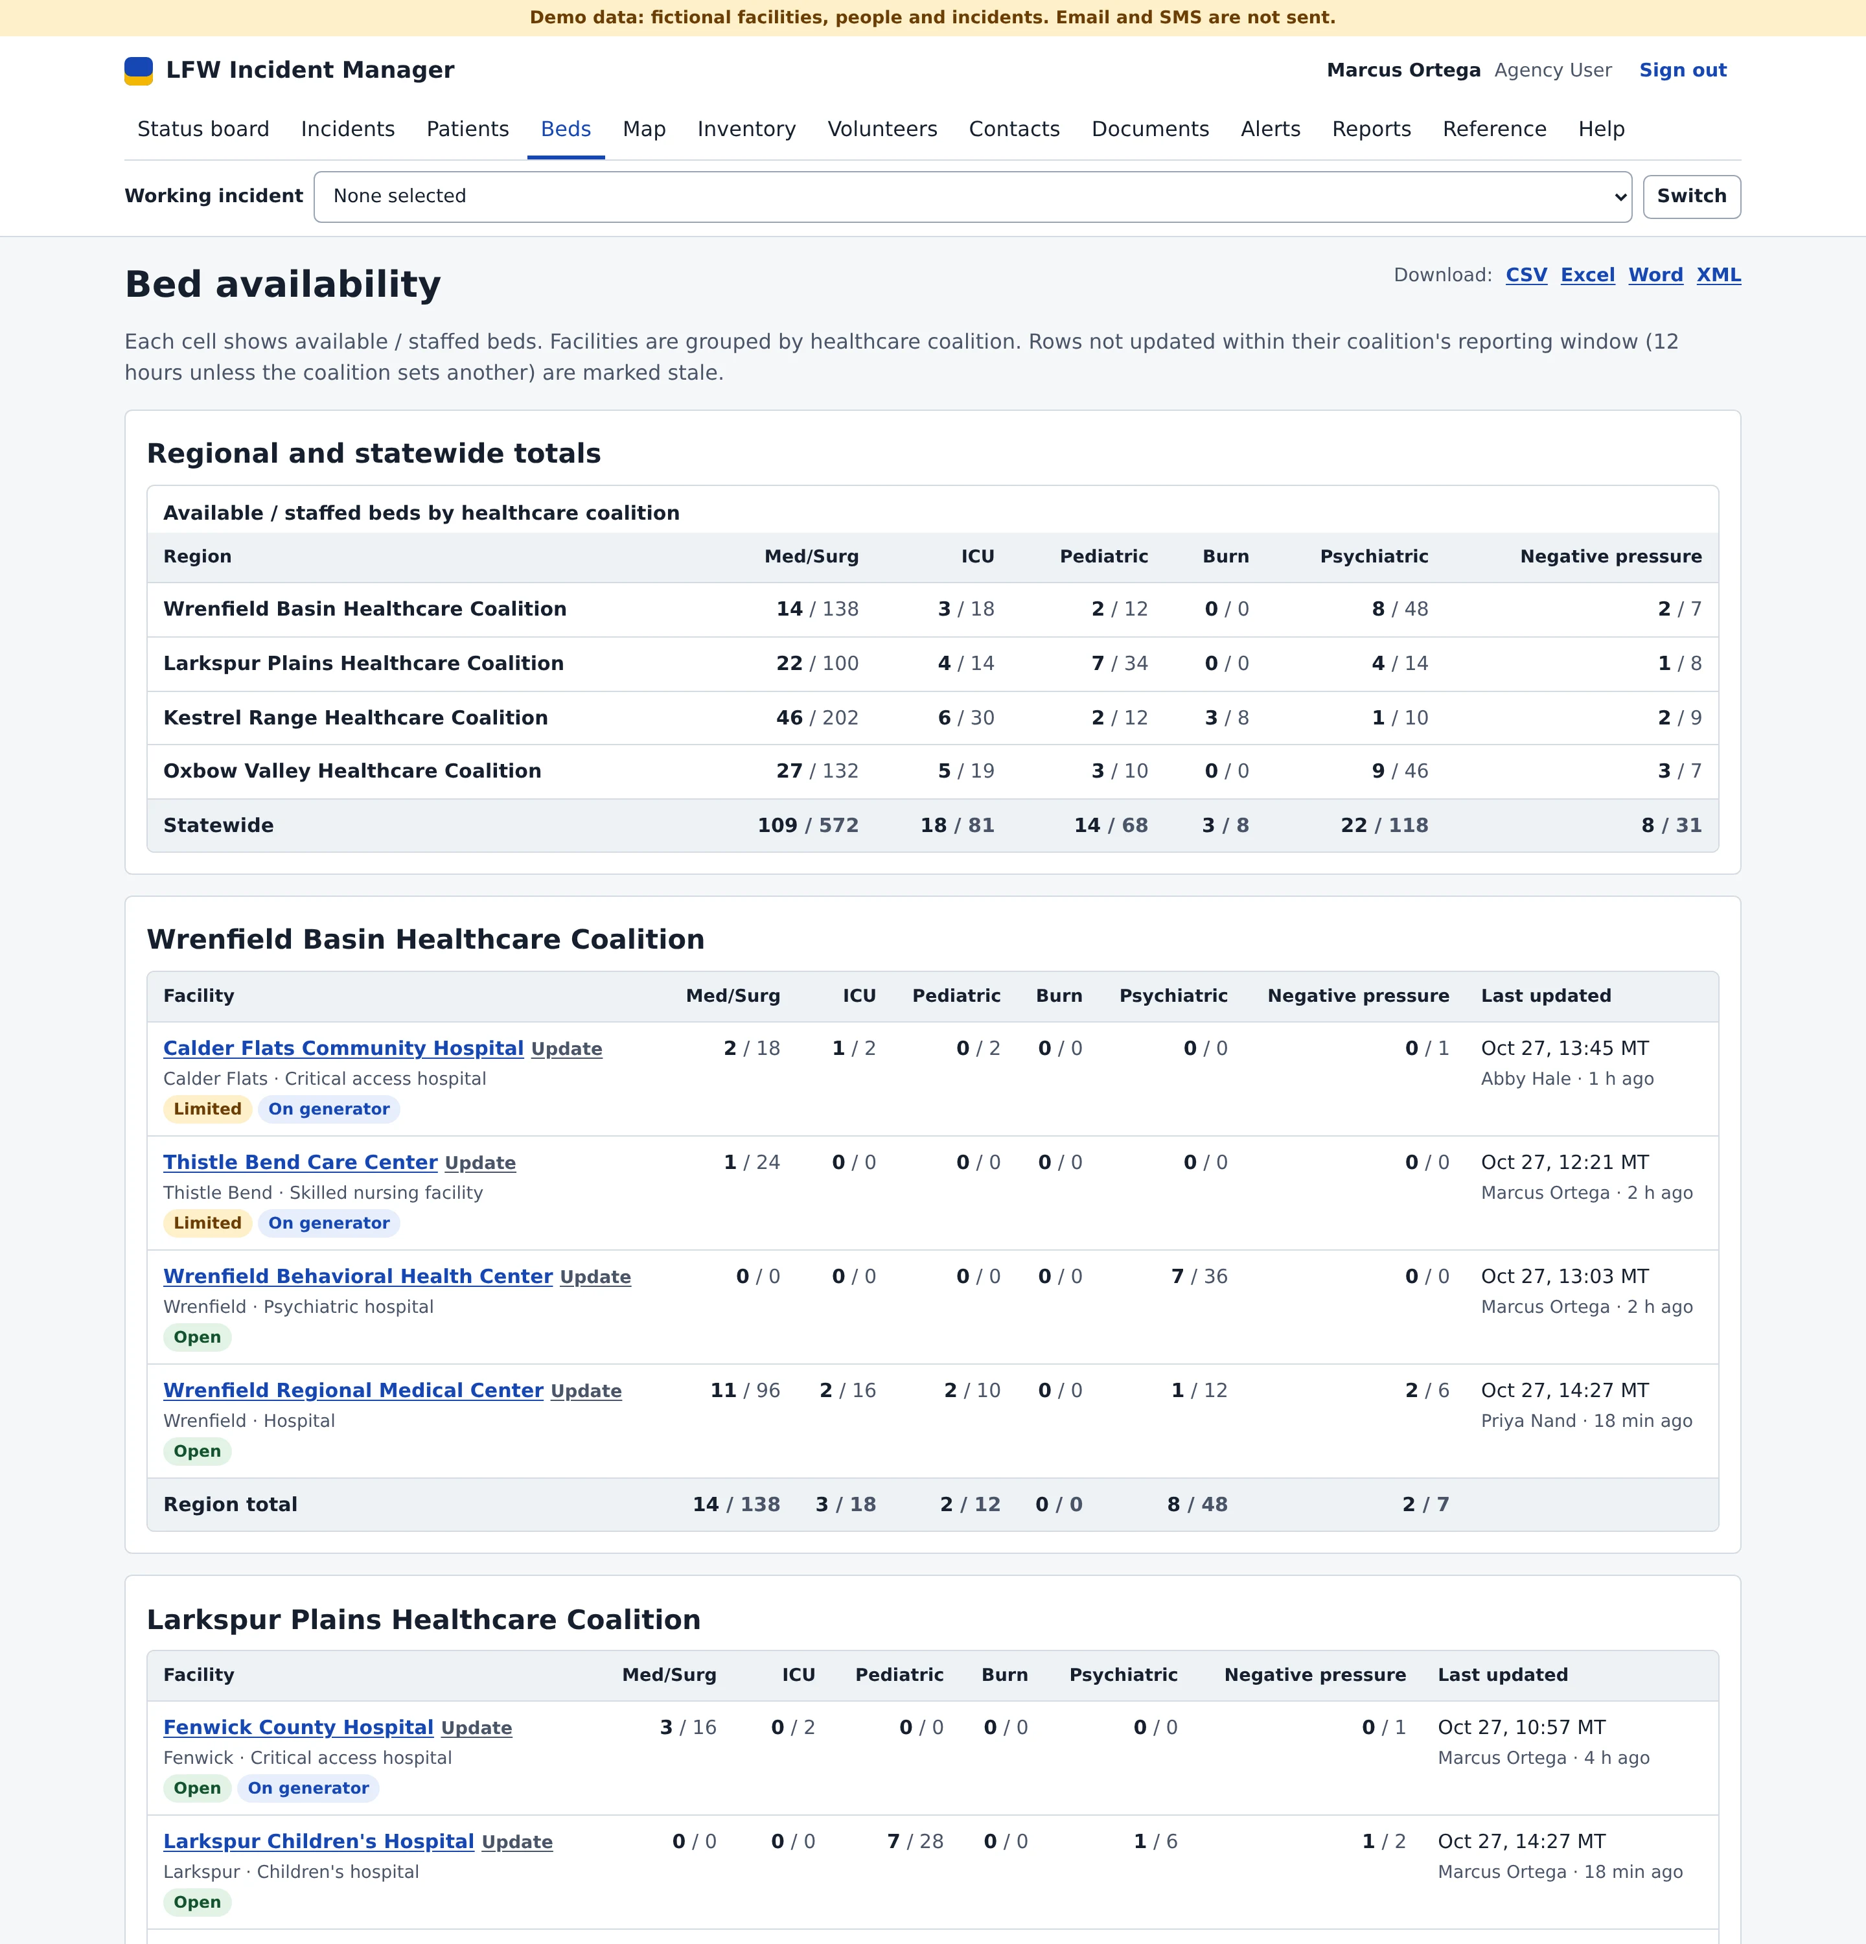
Task: Open Thistle Bend Care Center link
Action: (301, 1163)
